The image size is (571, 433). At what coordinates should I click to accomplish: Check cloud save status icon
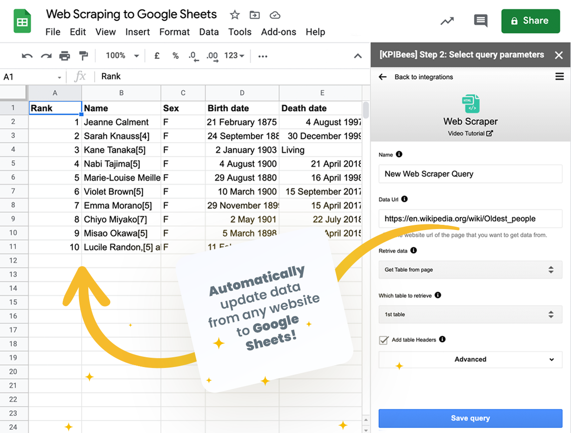point(275,15)
